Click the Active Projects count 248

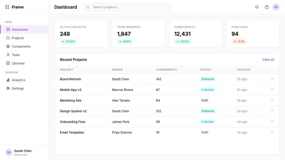point(65,34)
